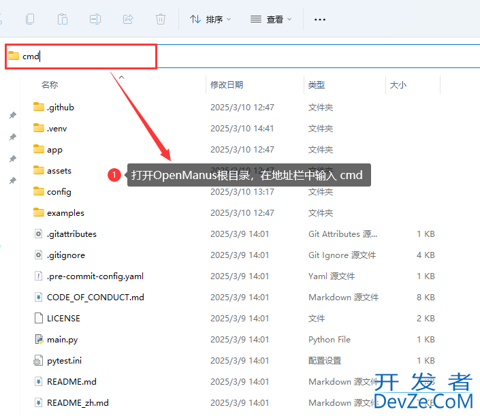Select the README_zh.md file icon
Image resolution: width=480 pixels, height=416 pixels.
click(38, 403)
